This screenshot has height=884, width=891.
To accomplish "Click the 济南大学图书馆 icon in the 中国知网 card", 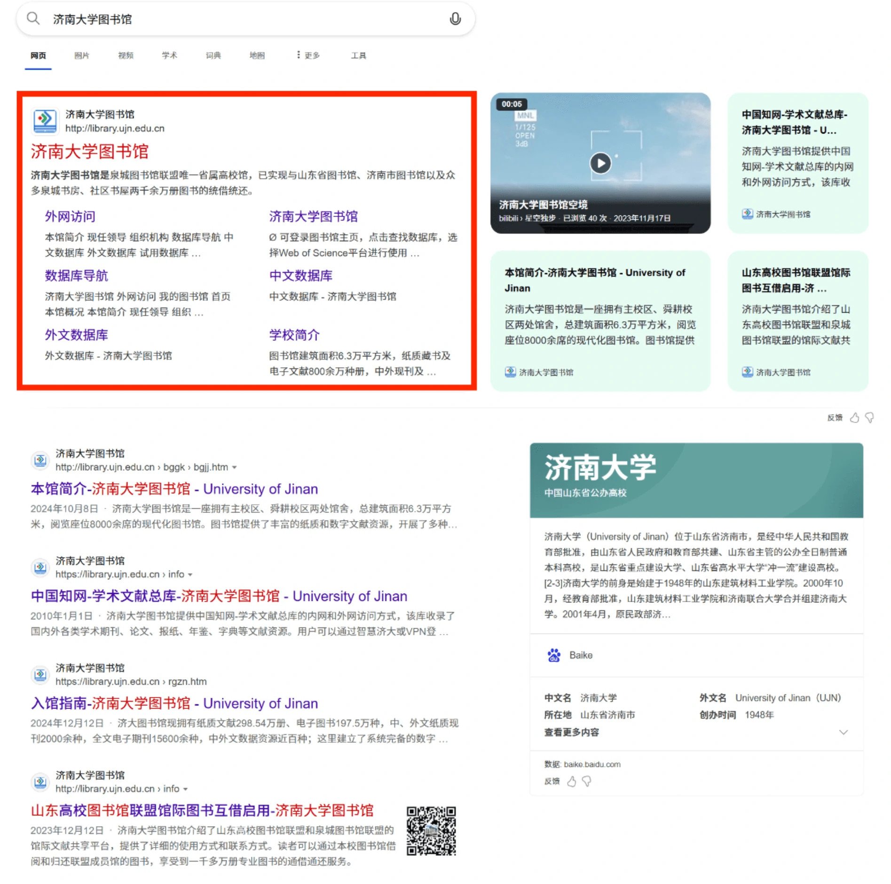I will tap(747, 214).
